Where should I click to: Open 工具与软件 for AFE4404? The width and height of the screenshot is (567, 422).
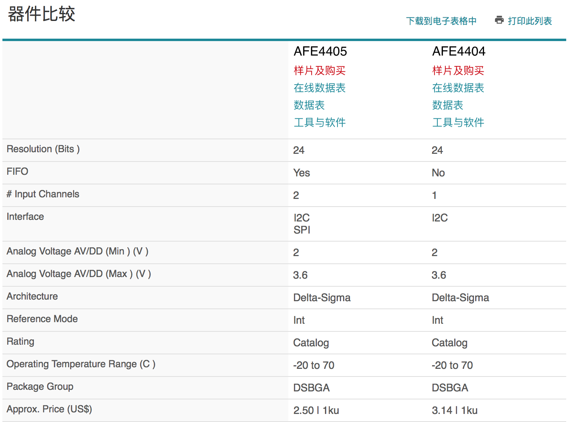[x=458, y=122]
